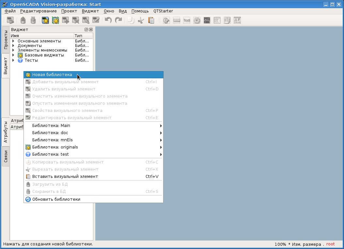Image resolution: width=344 pixels, height=249 pixels.
Task: Click the Удалить визуальный элемент entry
Action: click(x=93, y=89)
